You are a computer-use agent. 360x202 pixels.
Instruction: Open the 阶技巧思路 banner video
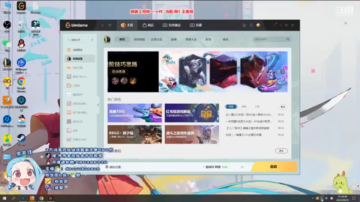pos(133,72)
